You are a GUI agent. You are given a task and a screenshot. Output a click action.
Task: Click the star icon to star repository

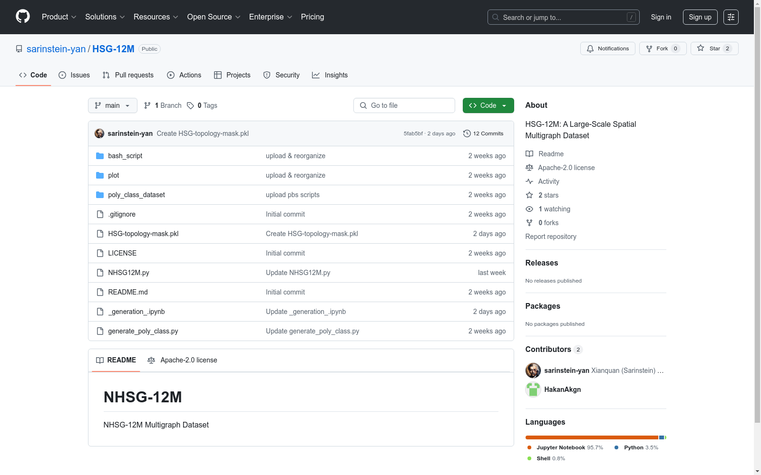coord(701,48)
